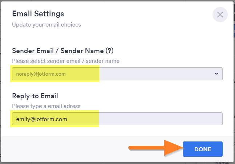Click the 'Please type a email adress' hint
The width and height of the screenshot is (235, 164).
[x=46, y=106]
